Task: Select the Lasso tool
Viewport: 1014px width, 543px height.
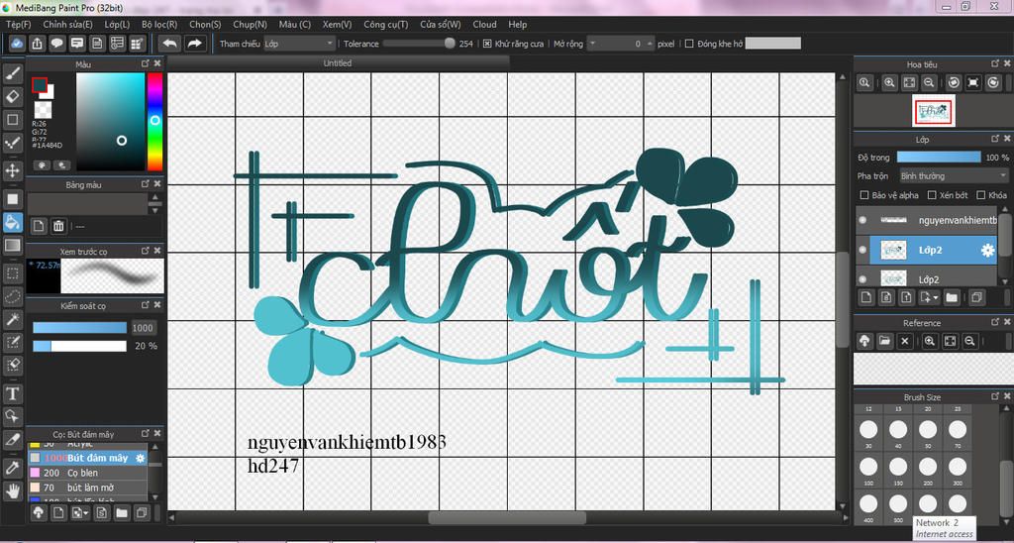Action: (12, 295)
